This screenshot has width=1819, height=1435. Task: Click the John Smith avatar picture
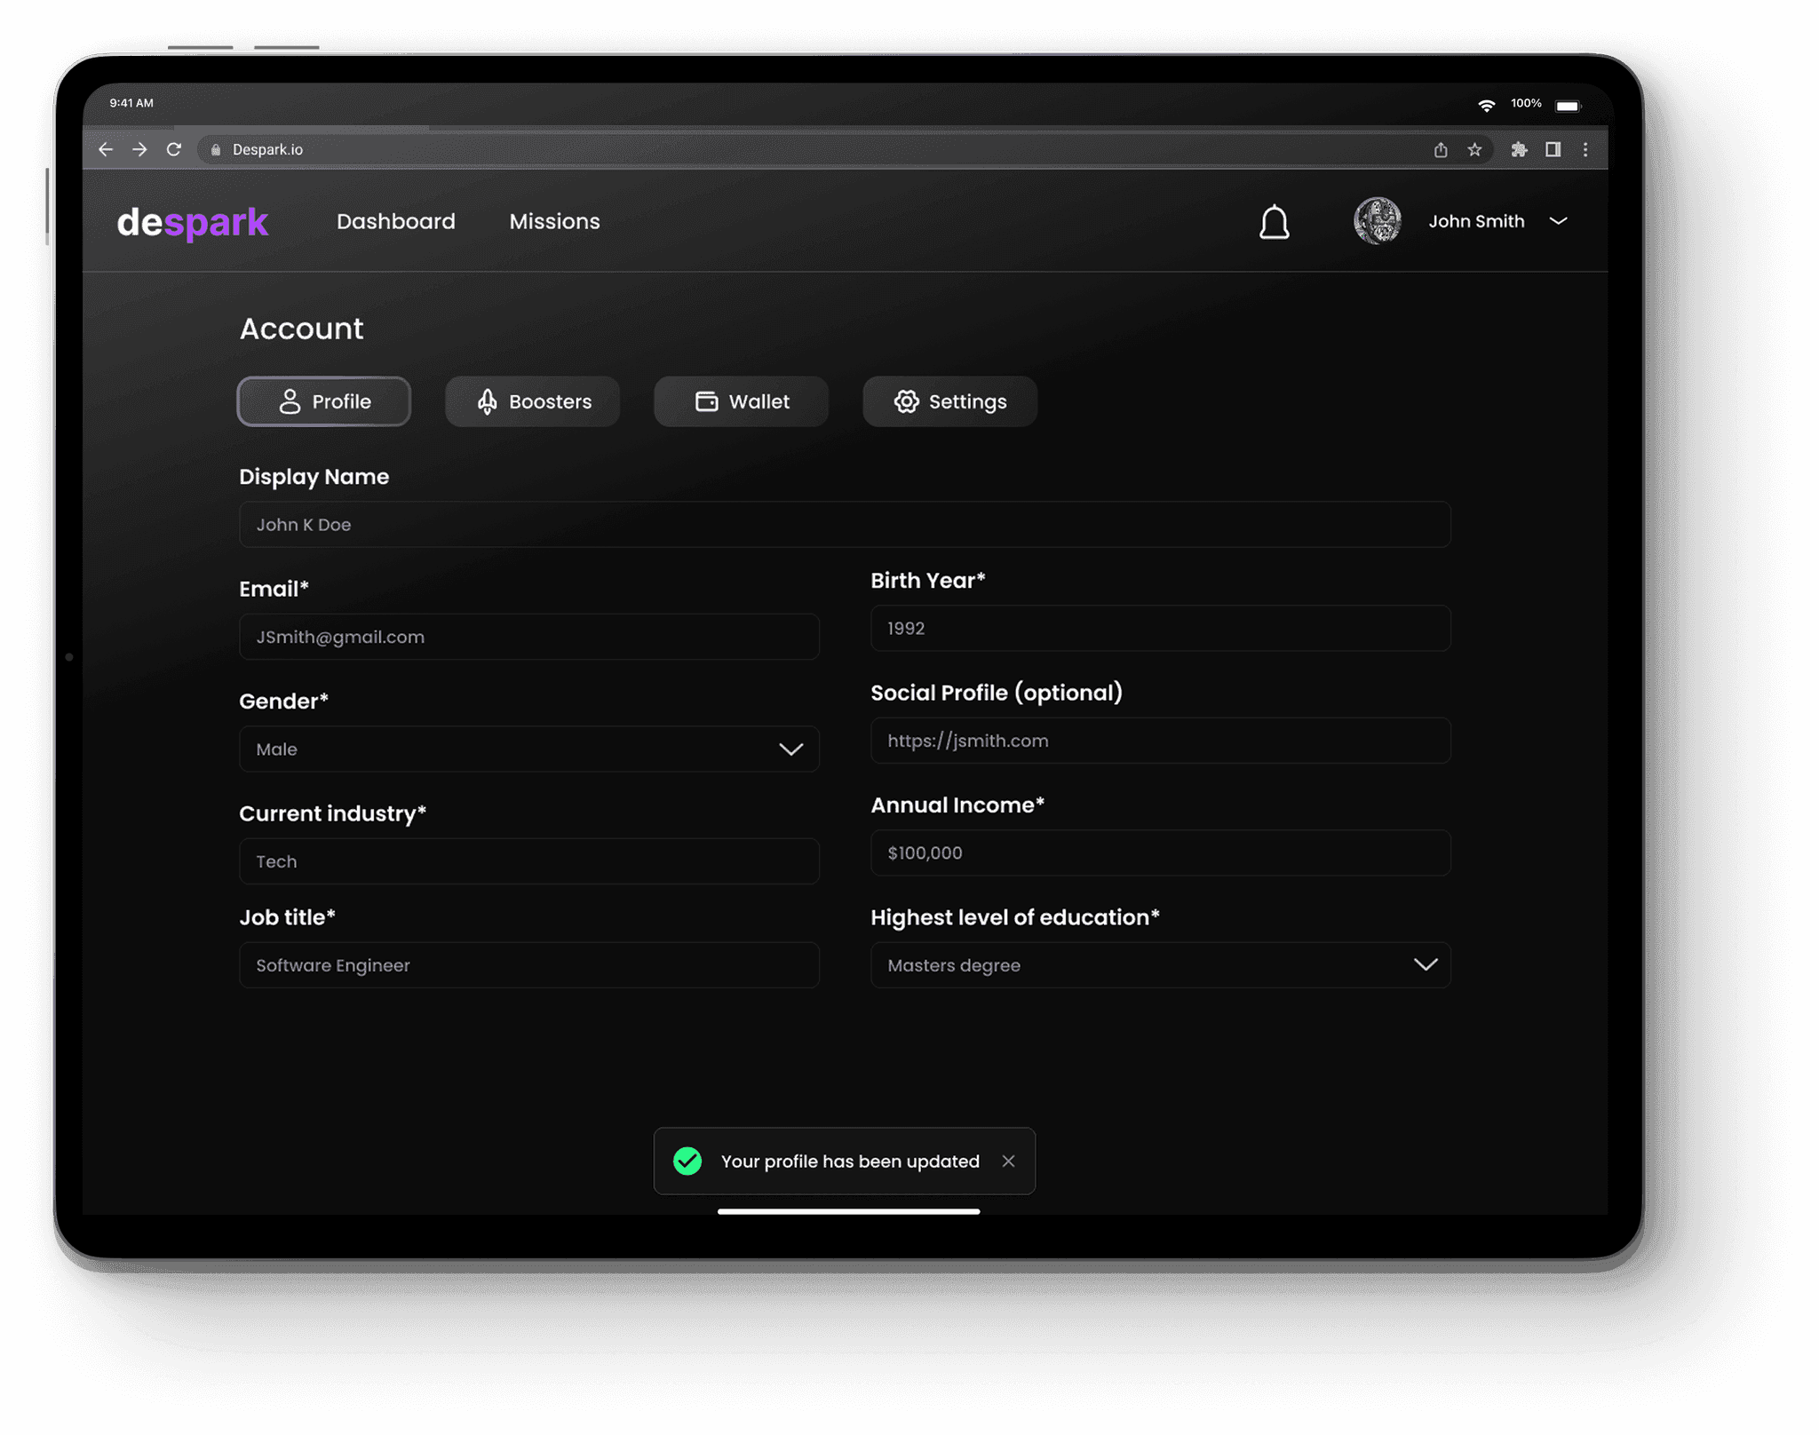(x=1377, y=221)
